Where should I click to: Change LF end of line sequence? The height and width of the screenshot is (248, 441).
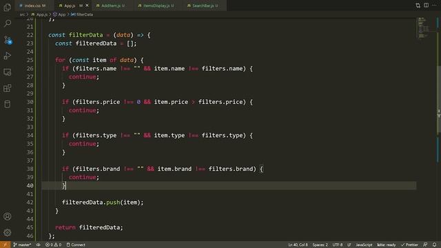coord(349,245)
